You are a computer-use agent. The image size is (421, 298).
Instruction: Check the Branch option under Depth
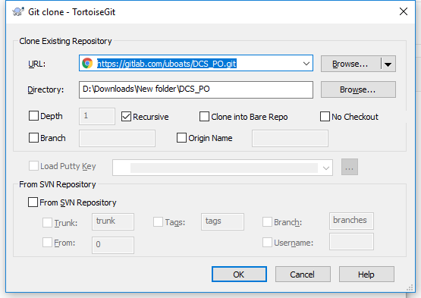[33, 138]
